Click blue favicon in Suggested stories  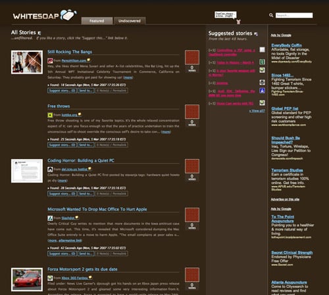[x=262, y=91]
